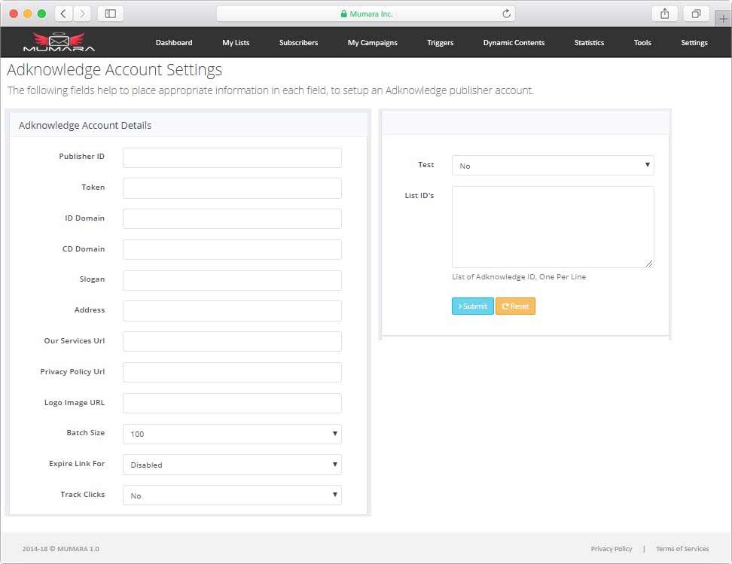
Task: Click the Submit button
Action: tap(472, 306)
